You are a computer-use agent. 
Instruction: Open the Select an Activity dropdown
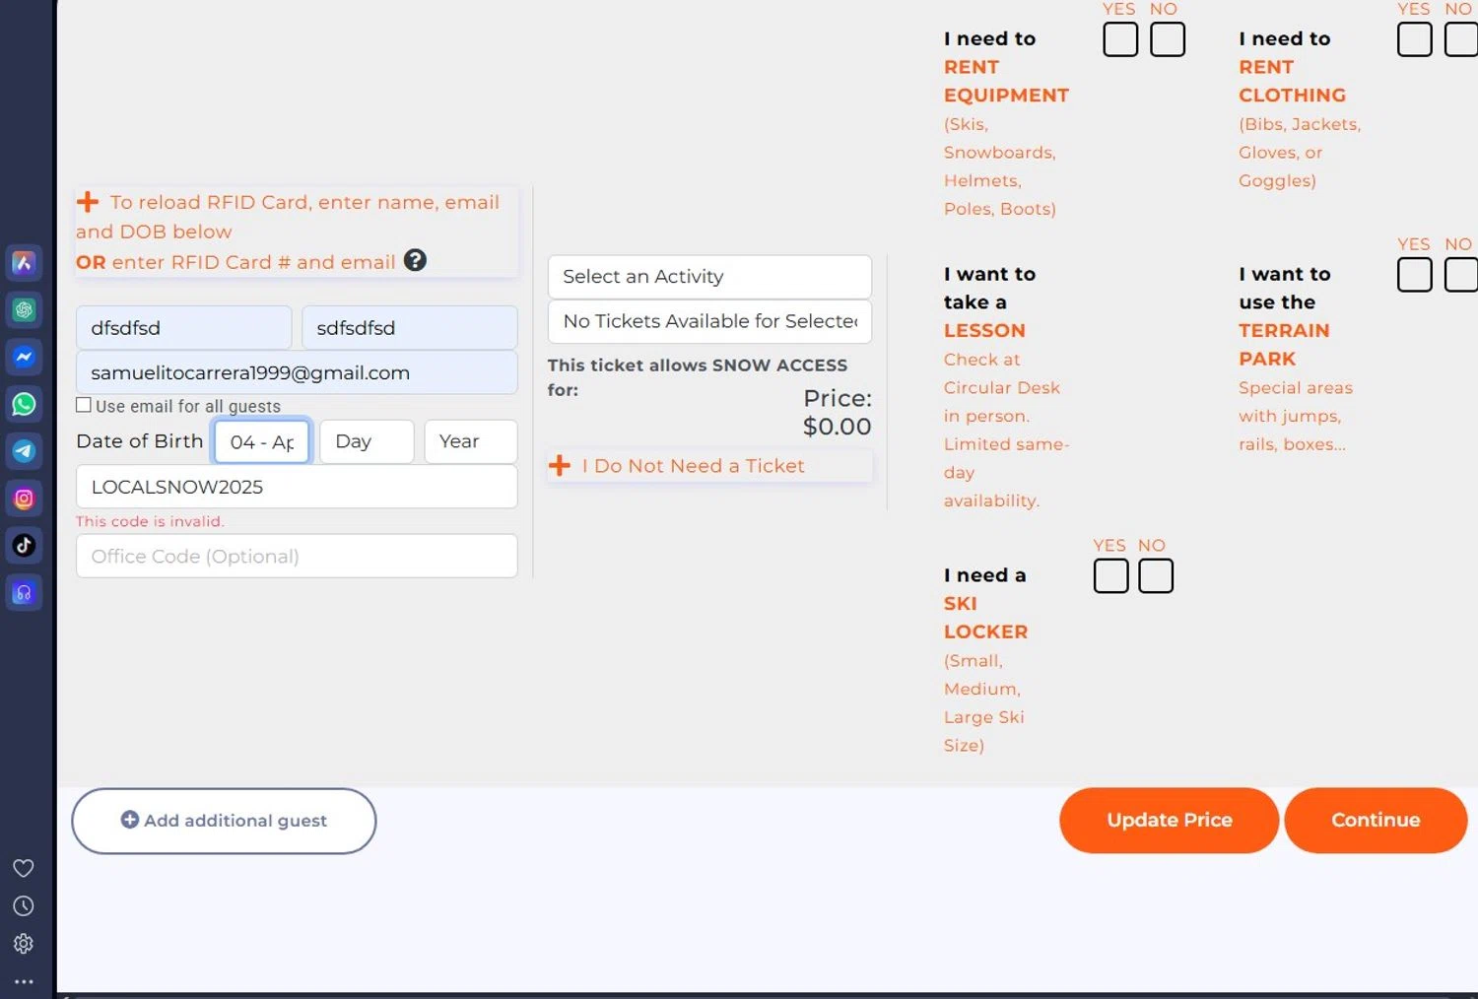[x=709, y=277]
